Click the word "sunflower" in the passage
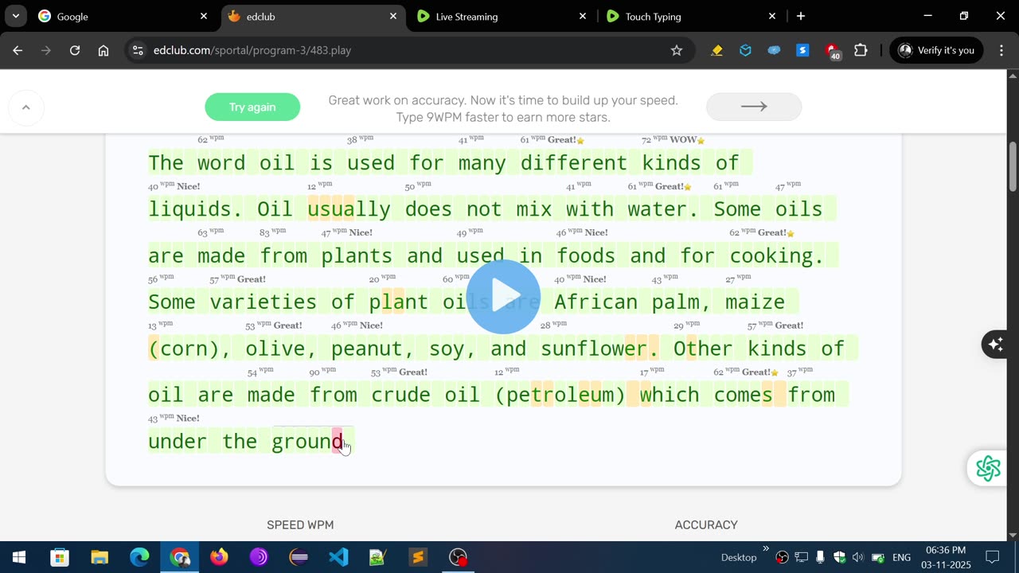The width and height of the screenshot is (1019, 573). pos(595,349)
